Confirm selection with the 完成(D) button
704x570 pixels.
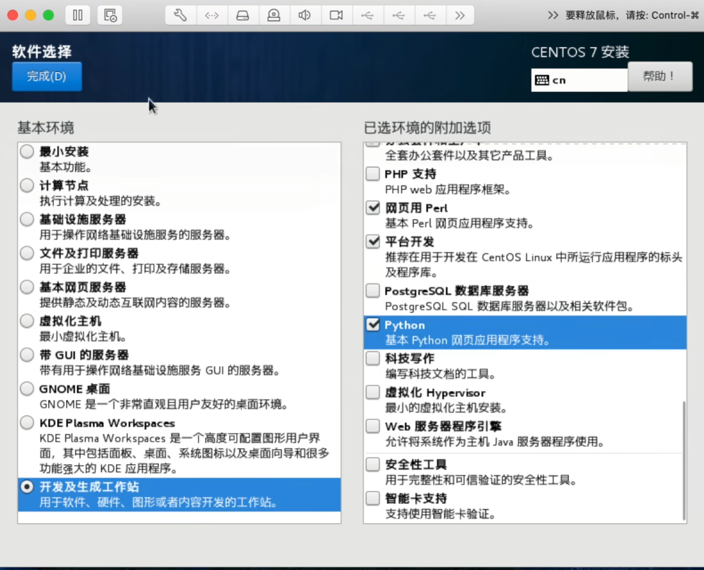tap(47, 76)
